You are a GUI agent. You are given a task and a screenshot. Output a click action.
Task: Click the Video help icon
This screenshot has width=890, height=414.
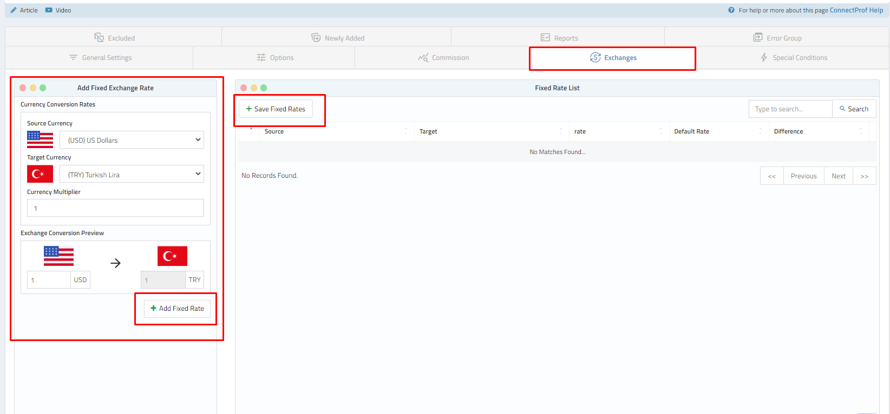pos(49,10)
